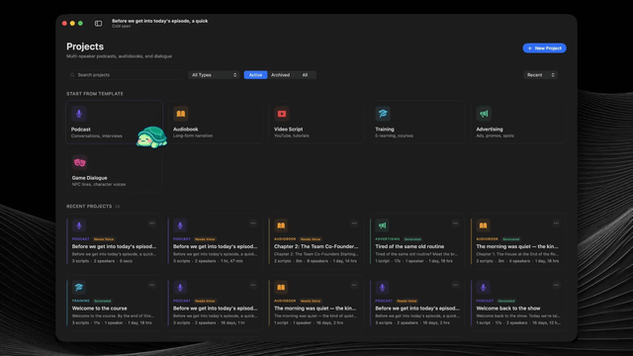The width and height of the screenshot is (633, 356).
Task: Open more options on Welcome back to the show
Action: tap(556, 285)
